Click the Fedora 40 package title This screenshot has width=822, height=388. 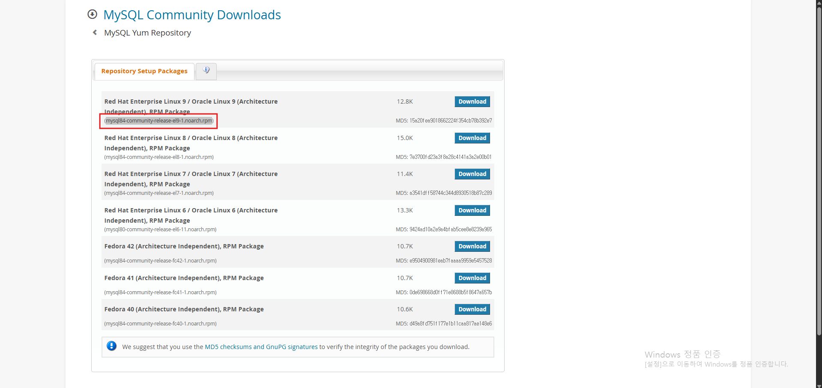[x=184, y=309]
